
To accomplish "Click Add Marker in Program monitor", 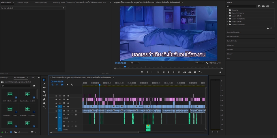I will click(142, 72).
